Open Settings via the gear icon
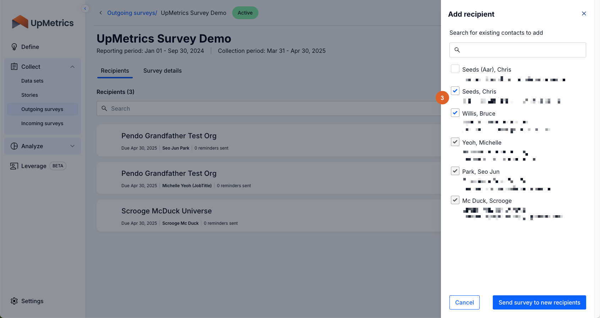600x318 pixels. pyautogui.click(x=14, y=301)
